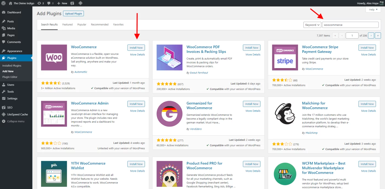The height and width of the screenshot is (189, 385).
Task: Open the updates icon showing 3
Action: pyautogui.click(x=41, y=3)
